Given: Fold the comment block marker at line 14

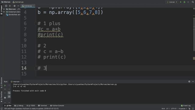Looking at the screenshot, I should [36, 68].
